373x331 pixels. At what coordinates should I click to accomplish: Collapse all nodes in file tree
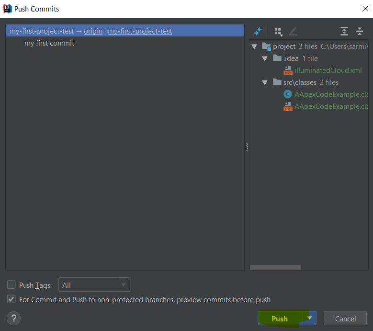click(360, 32)
